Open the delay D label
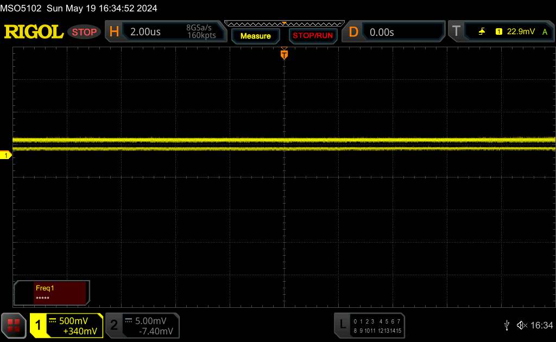Screen dimensions: 556x342 click(353, 32)
